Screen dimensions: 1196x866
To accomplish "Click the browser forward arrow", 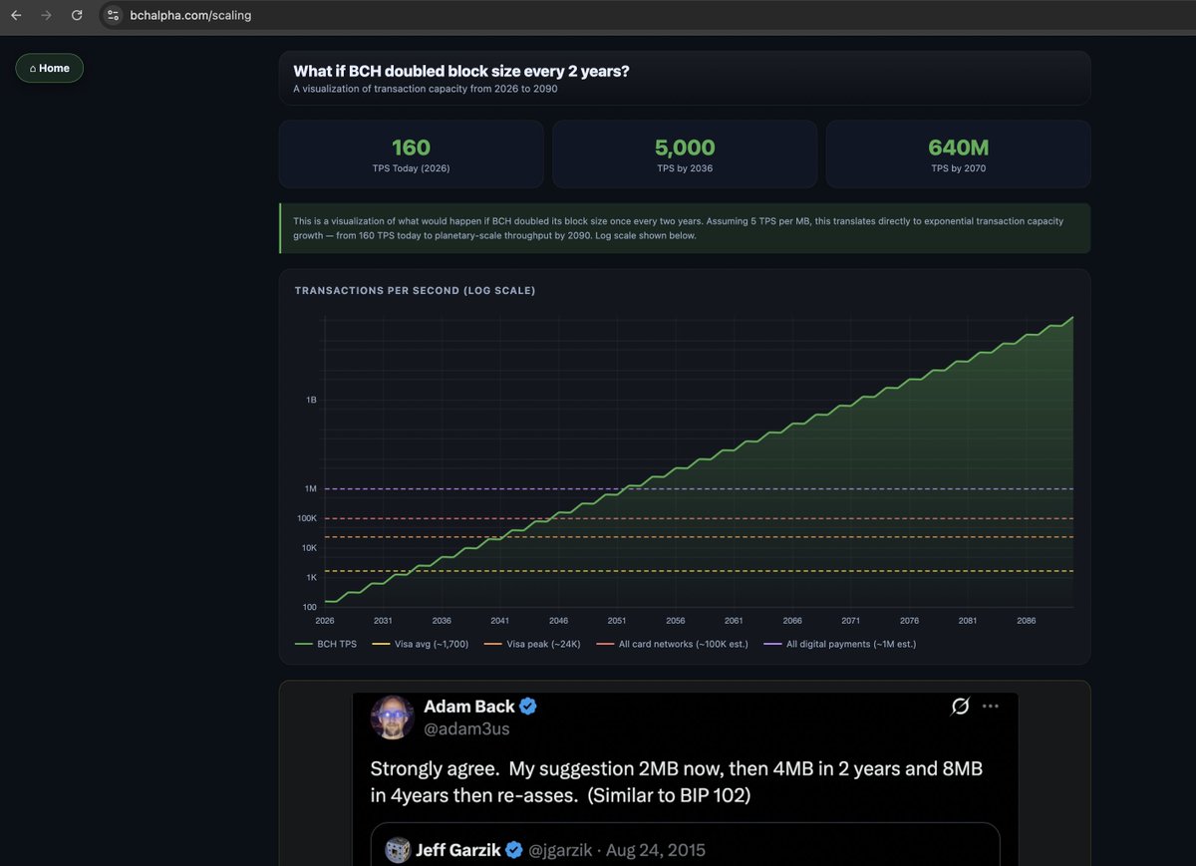I will [45, 15].
